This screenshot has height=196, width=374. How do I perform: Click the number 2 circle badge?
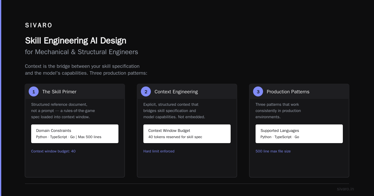(x=146, y=91)
